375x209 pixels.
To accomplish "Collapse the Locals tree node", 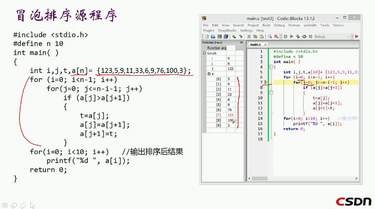I will pyautogui.click(x=204, y=53).
